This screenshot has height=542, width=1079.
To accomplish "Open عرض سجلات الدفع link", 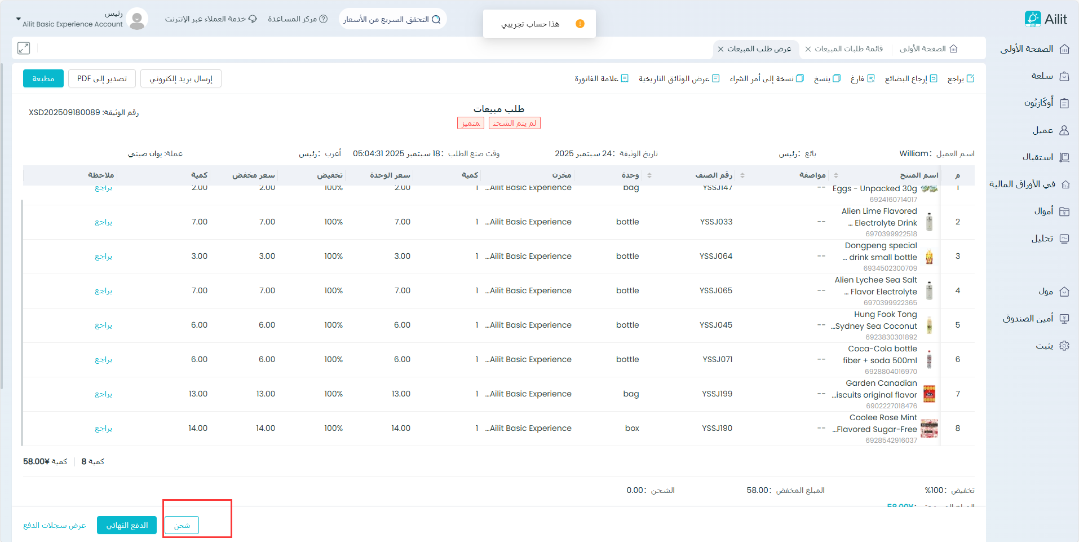I will click(x=55, y=525).
